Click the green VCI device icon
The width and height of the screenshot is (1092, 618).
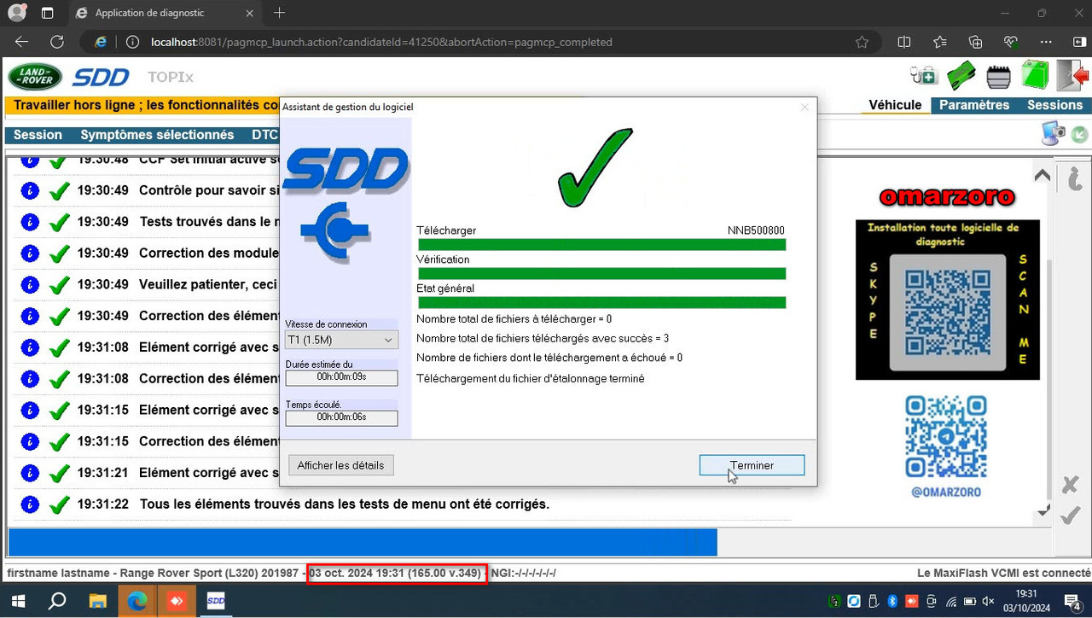961,75
